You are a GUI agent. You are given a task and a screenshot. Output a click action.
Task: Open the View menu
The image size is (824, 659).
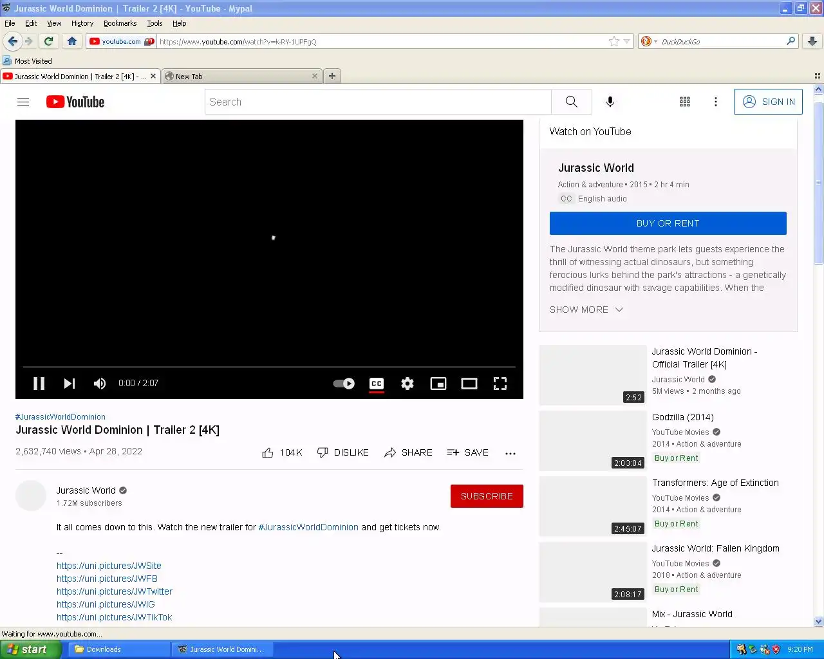pyautogui.click(x=54, y=23)
